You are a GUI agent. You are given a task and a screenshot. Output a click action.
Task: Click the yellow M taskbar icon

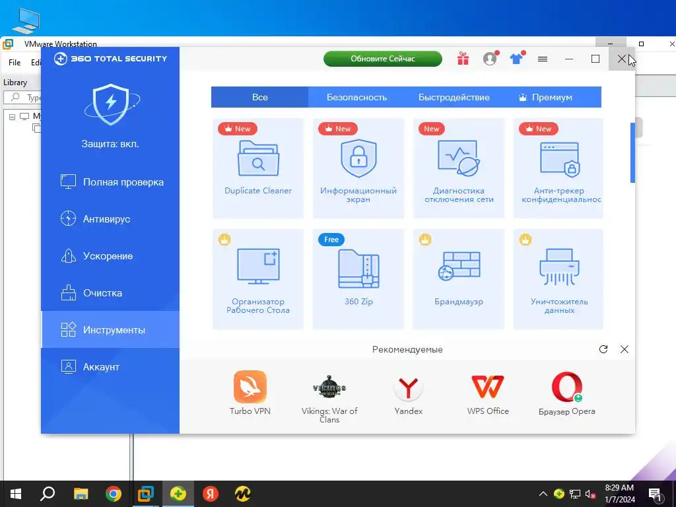[x=243, y=494]
